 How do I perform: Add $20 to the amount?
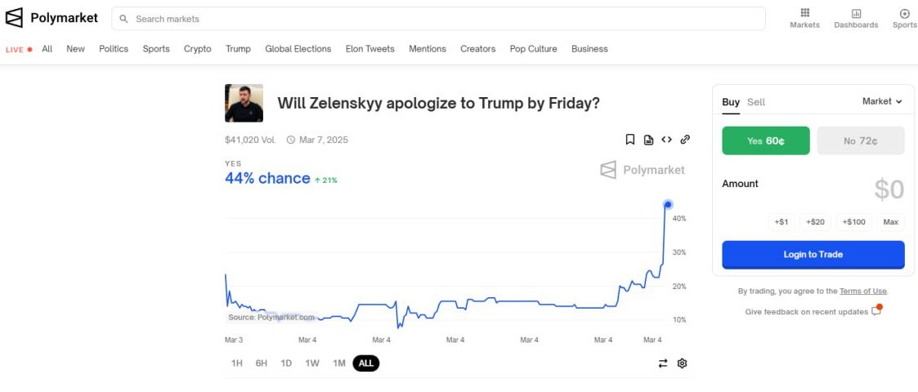point(815,222)
